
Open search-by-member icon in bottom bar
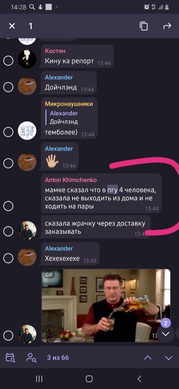pos(31,358)
